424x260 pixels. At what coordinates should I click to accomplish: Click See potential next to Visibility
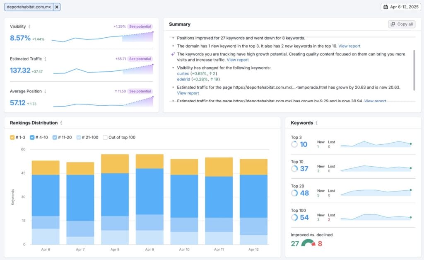(140, 27)
